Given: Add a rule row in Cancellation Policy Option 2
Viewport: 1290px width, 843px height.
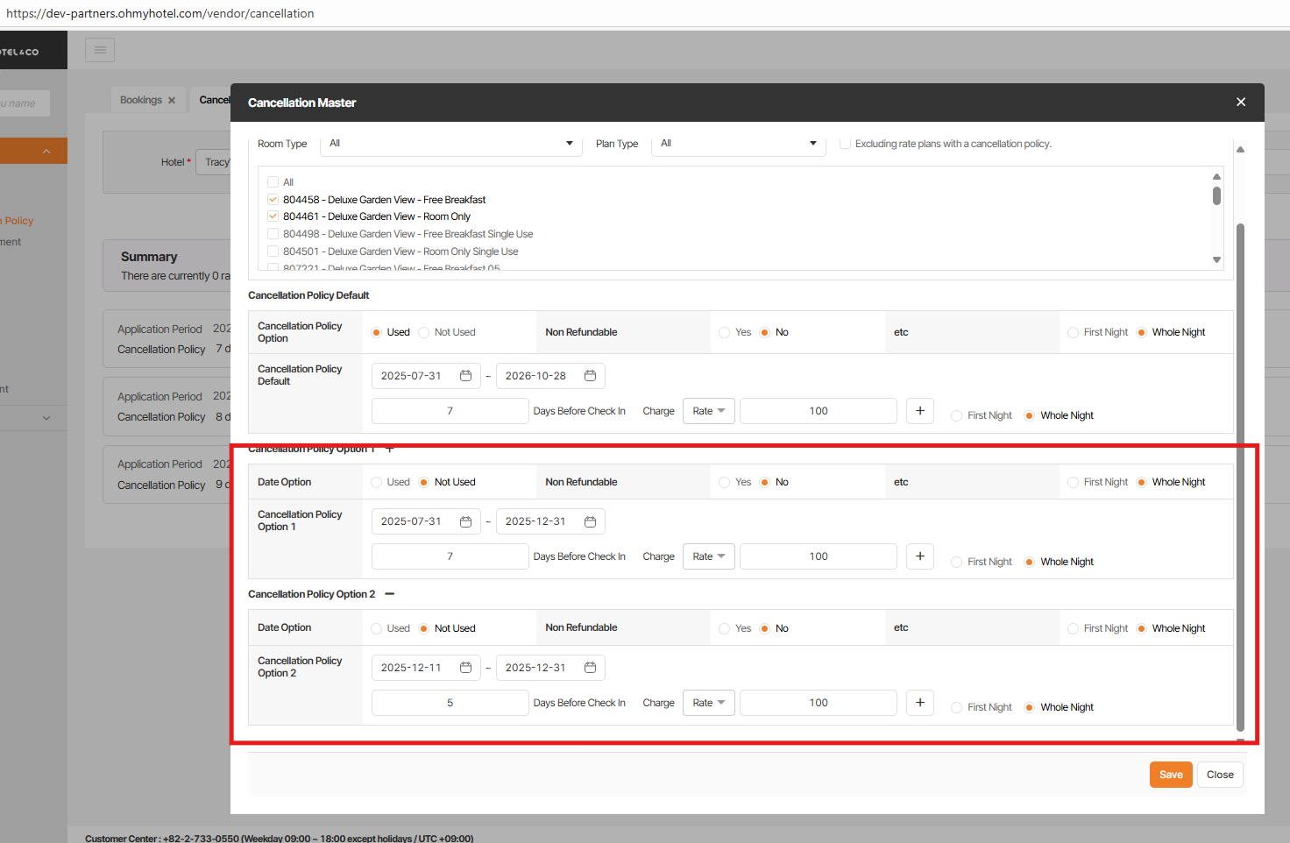Looking at the screenshot, I should pyautogui.click(x=919, y=703).
